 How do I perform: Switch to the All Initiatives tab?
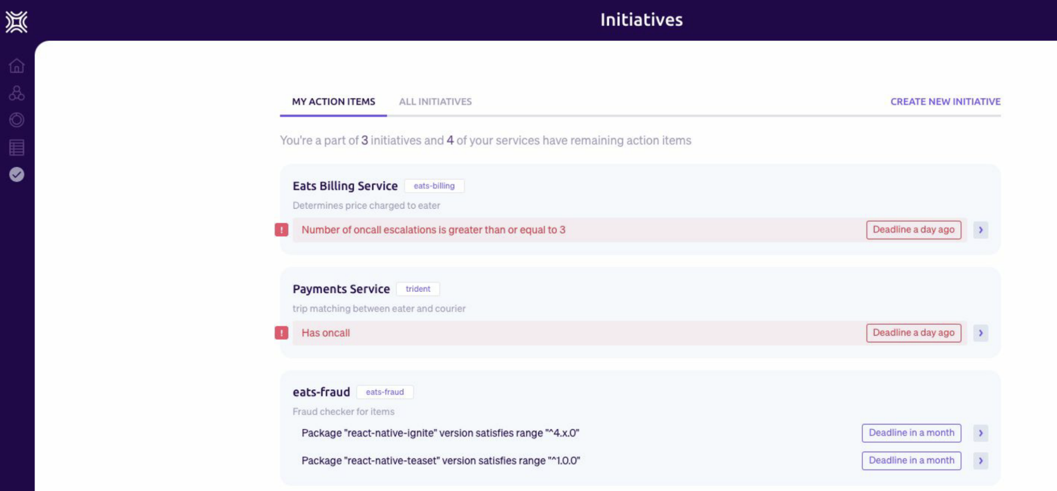pos(435,102)
